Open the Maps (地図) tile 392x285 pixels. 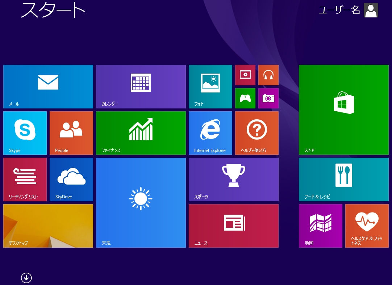coord(321,226)
